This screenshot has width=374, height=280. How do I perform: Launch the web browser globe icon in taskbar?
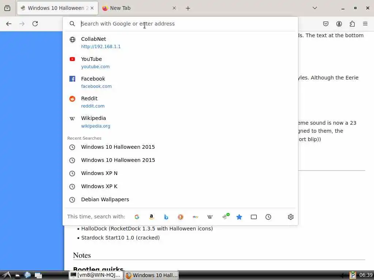27,275
